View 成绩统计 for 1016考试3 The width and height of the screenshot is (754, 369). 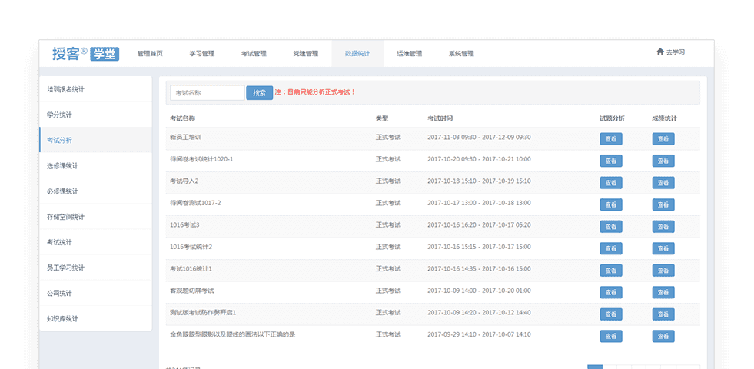(x=663, y=227)
